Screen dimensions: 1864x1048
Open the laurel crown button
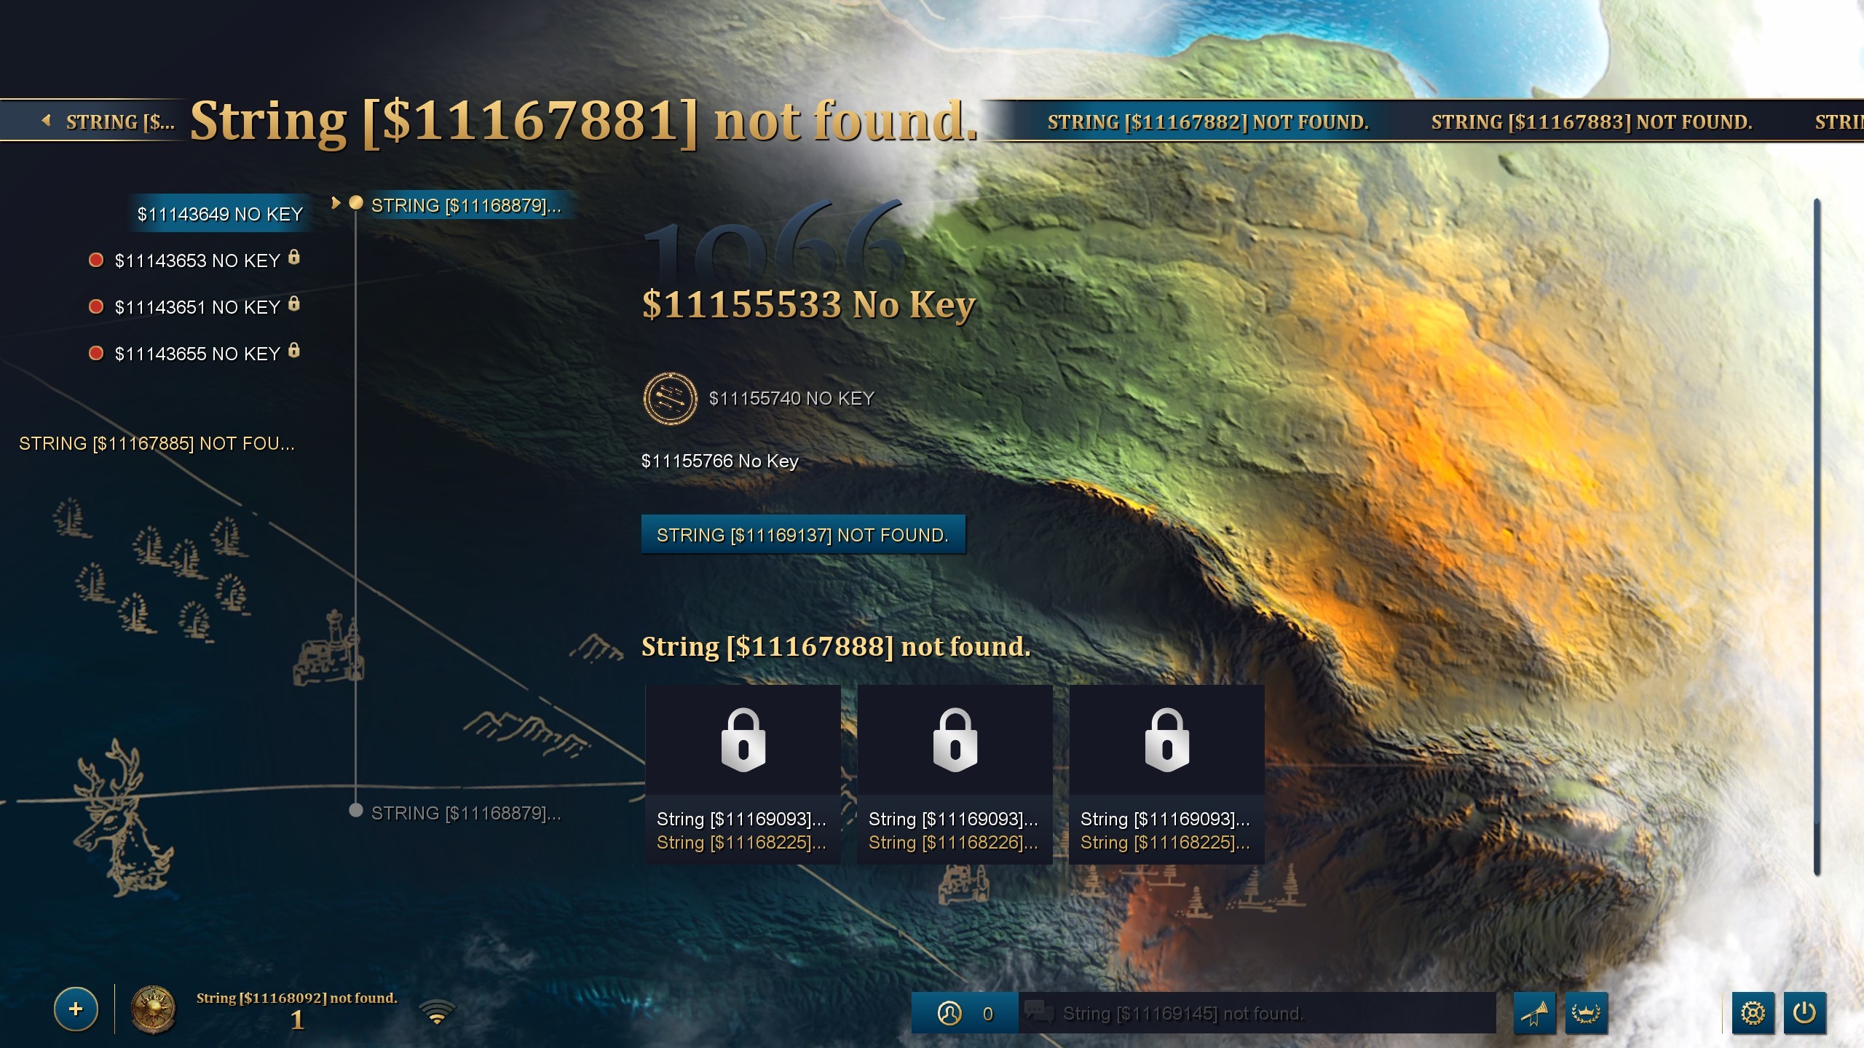click(1587, 1013)
